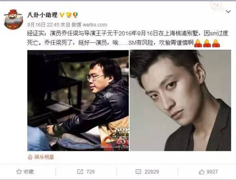Image resolution: width=236 pixels, height=180 pixels.
Task: Open the 八卦小助理 username link
Action: tap(42, 15)
